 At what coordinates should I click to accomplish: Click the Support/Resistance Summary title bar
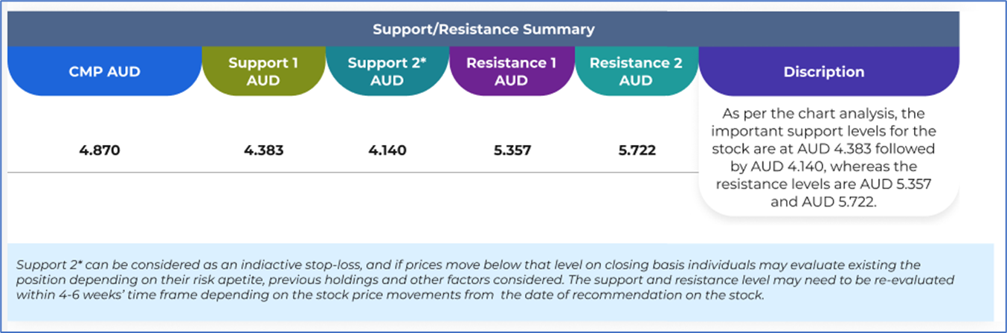pyautogui.click(x=483, y=30)
